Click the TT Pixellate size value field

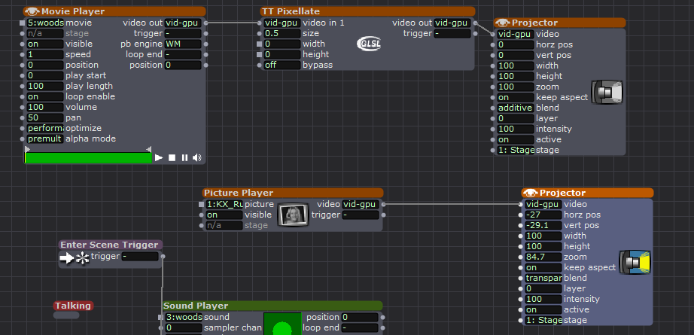click(x=282, y=33)
